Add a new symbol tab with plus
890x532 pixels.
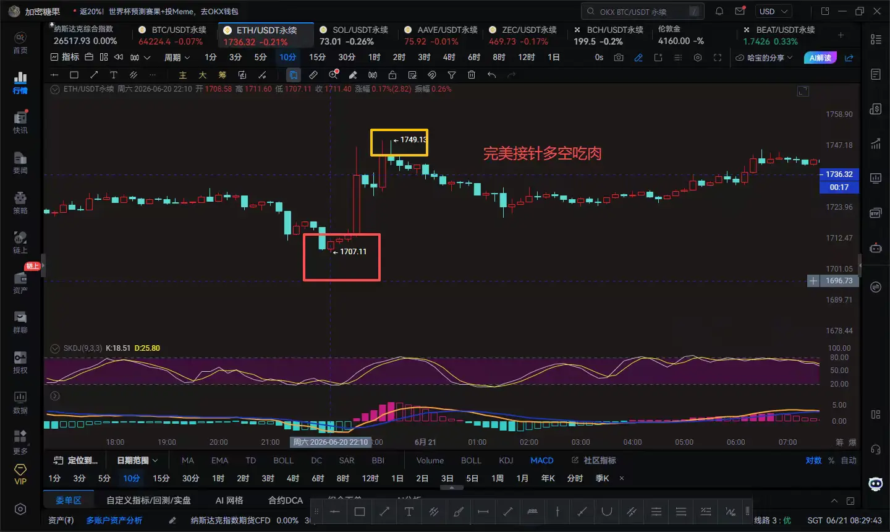[x=841, y=35]
